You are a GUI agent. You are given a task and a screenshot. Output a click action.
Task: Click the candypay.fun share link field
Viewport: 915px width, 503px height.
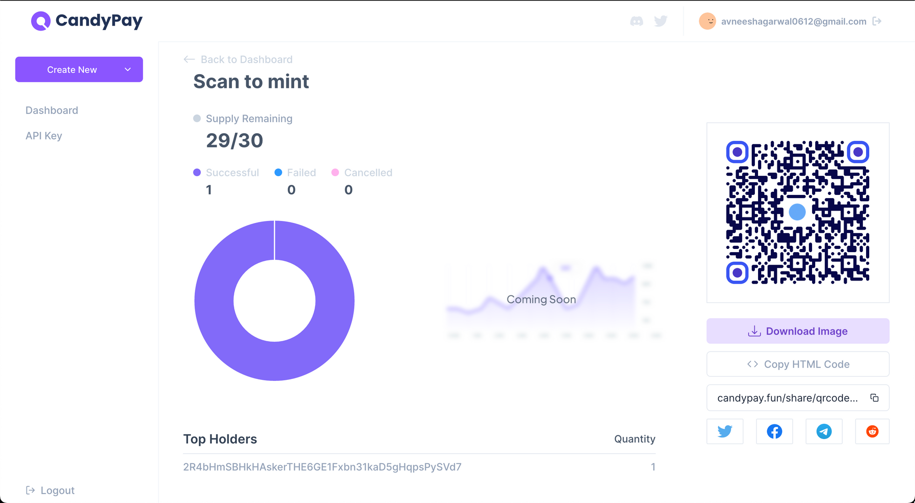797,398
